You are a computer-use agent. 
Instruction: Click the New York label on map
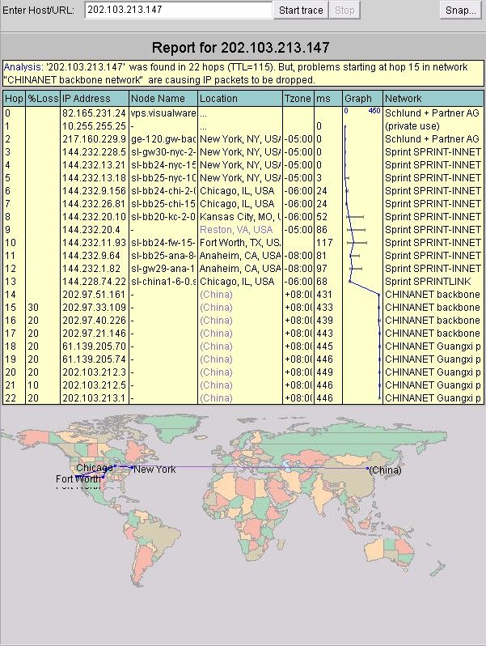154,470
